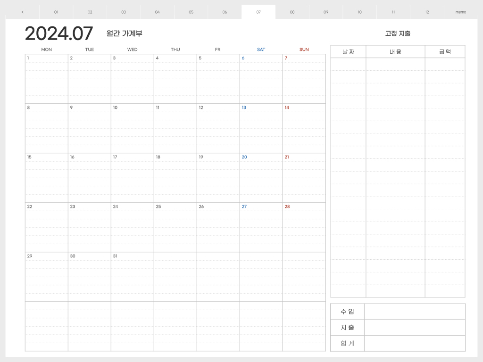This screenshot has height=362, width=483.
Task: Select the Saturday 27 cell
Action: coord(261,228)
